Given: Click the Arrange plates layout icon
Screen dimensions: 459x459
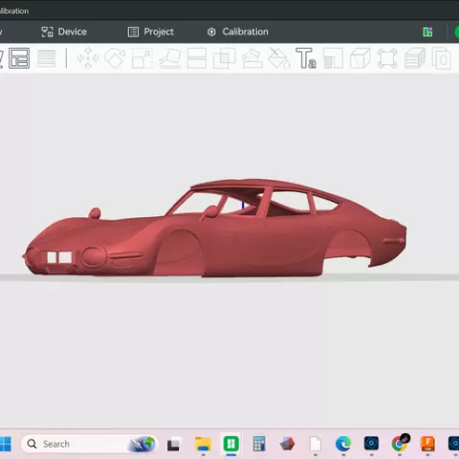Looking at the screenshot, I should pyautogui.click(x=19, y=58).
